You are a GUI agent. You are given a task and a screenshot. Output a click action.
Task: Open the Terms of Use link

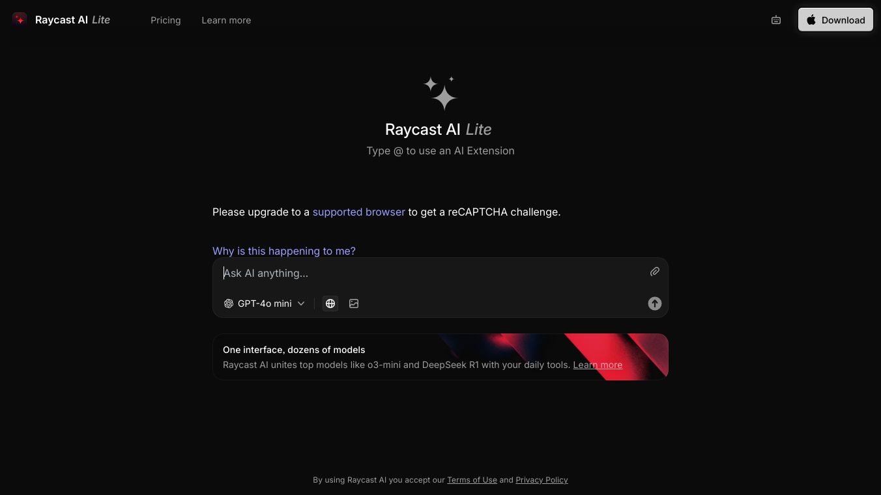(472, 480)
